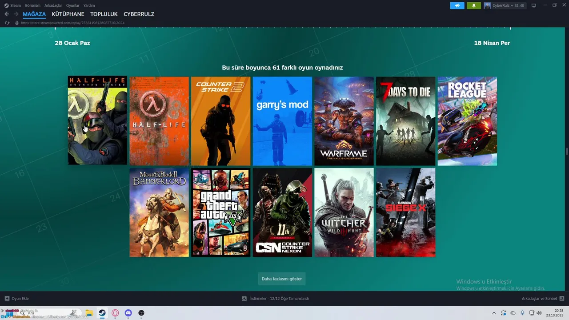Open the Counter-Strike 2 game cover

click(221, 121)
